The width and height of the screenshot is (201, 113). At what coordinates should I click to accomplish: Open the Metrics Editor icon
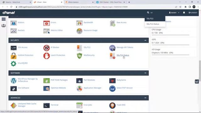[x=46, y=31]
